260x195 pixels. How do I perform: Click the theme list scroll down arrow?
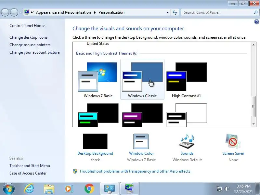253,124
